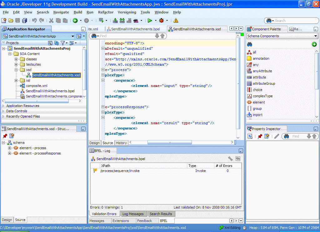Collapse the xsd folder in navigator

pyautogui.click(x=16, y=70)
